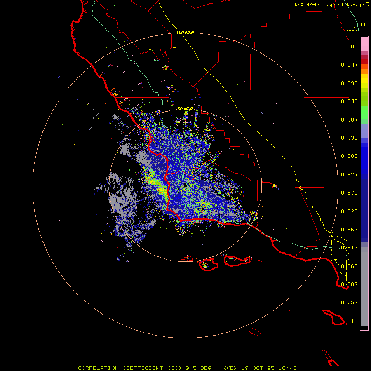Select the 0.787 scale value

[x=349, y=120]
